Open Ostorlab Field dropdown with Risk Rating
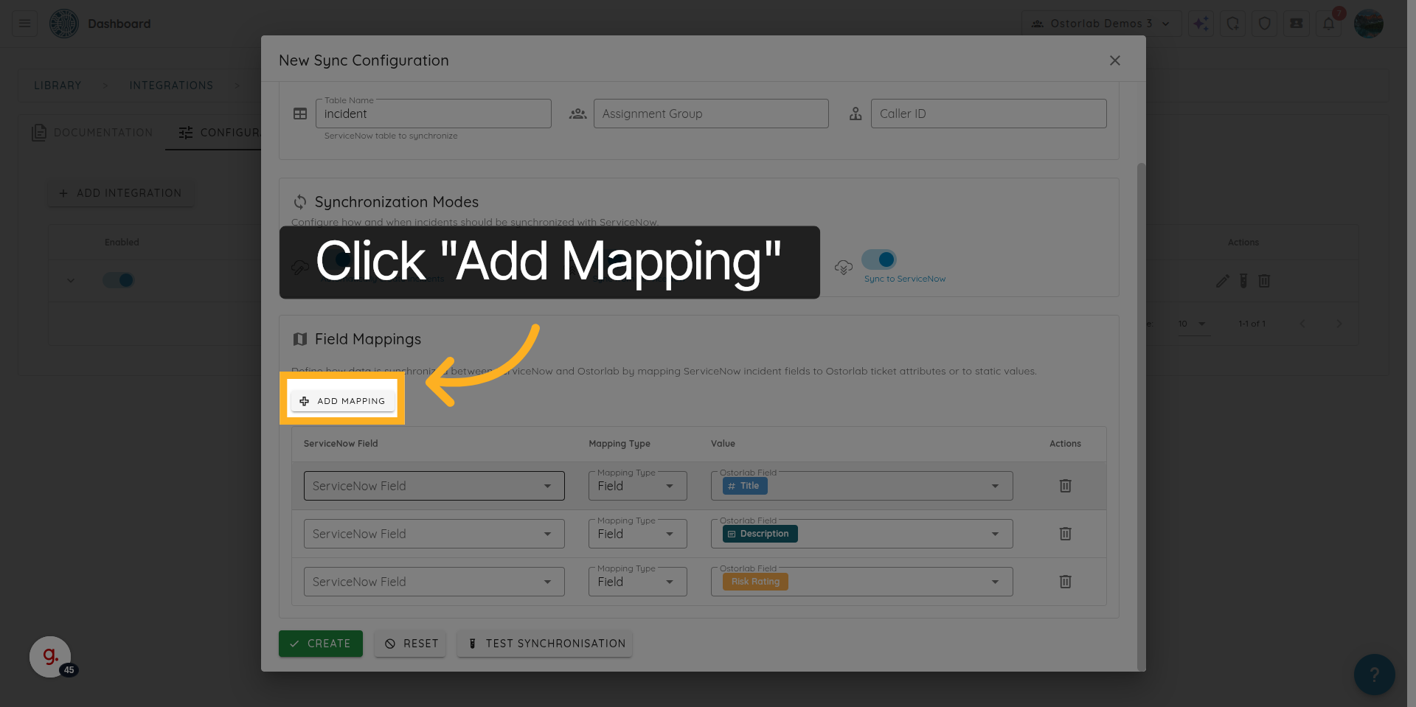The height and width of the screenshot is (707, 1416). click(861, 582)
